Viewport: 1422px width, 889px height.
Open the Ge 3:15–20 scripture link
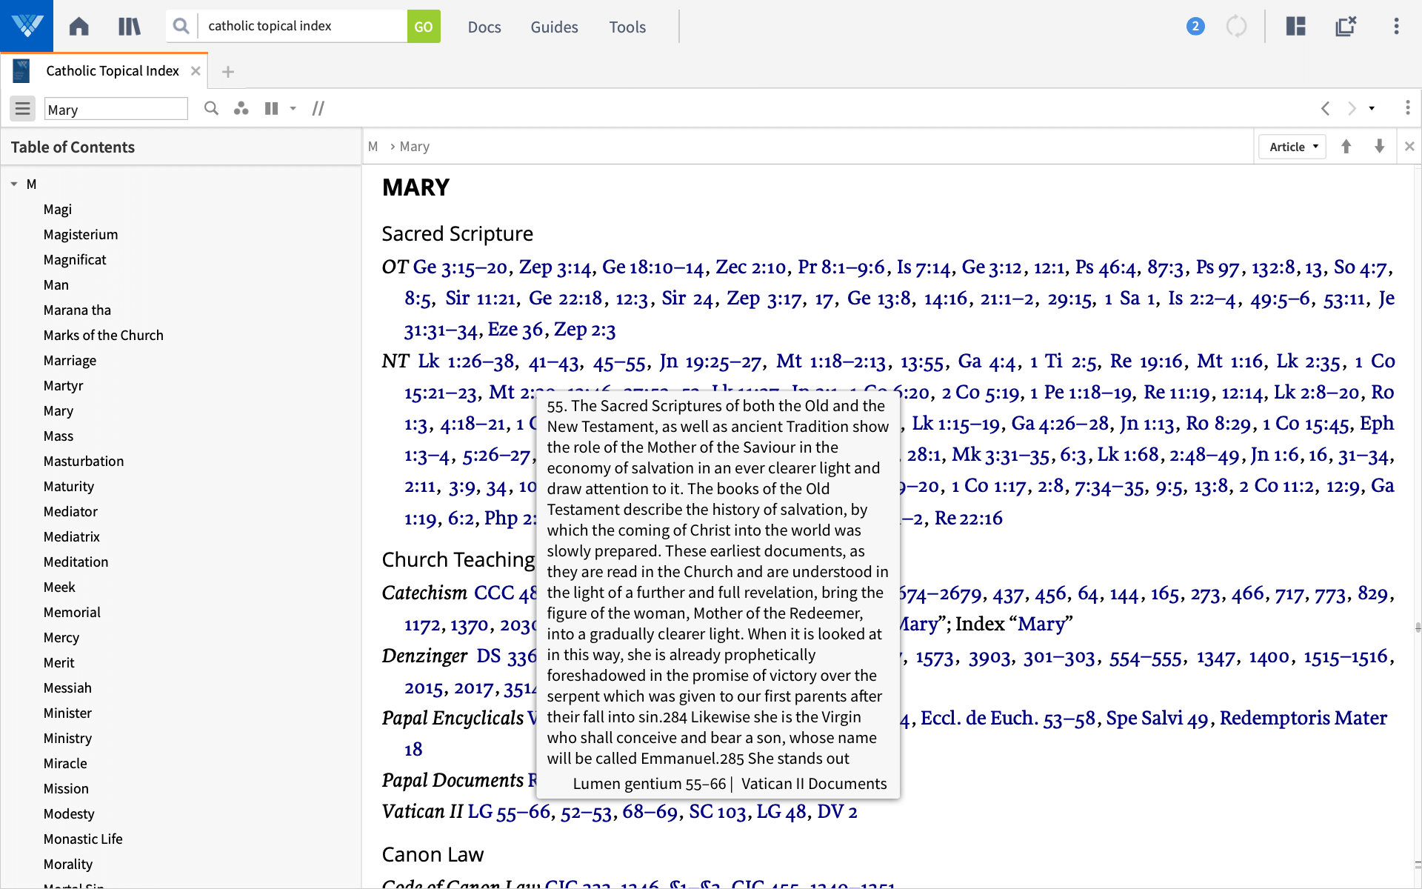click(460, 267)
